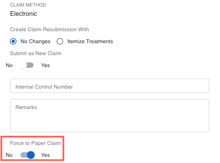
Task: Click the CLAIM METHOD heading text
Action: (28, 5)
